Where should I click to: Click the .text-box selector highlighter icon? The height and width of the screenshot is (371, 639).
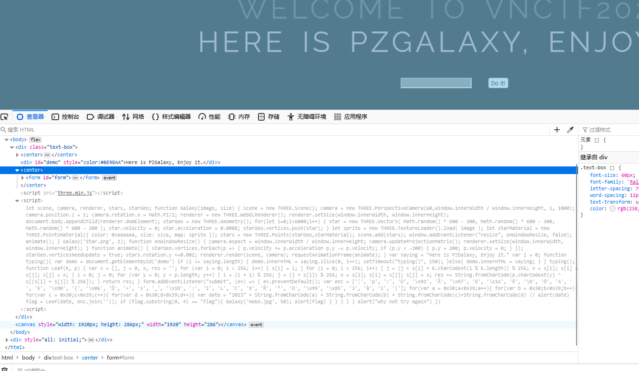(x=613, y=168)
